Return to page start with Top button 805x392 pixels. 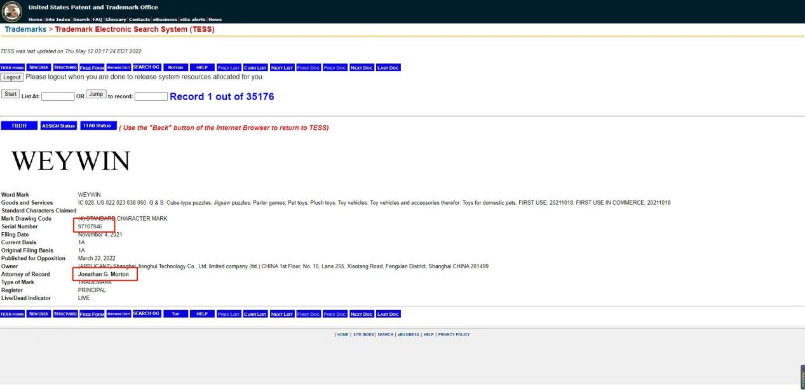click(x=175, y=314)
